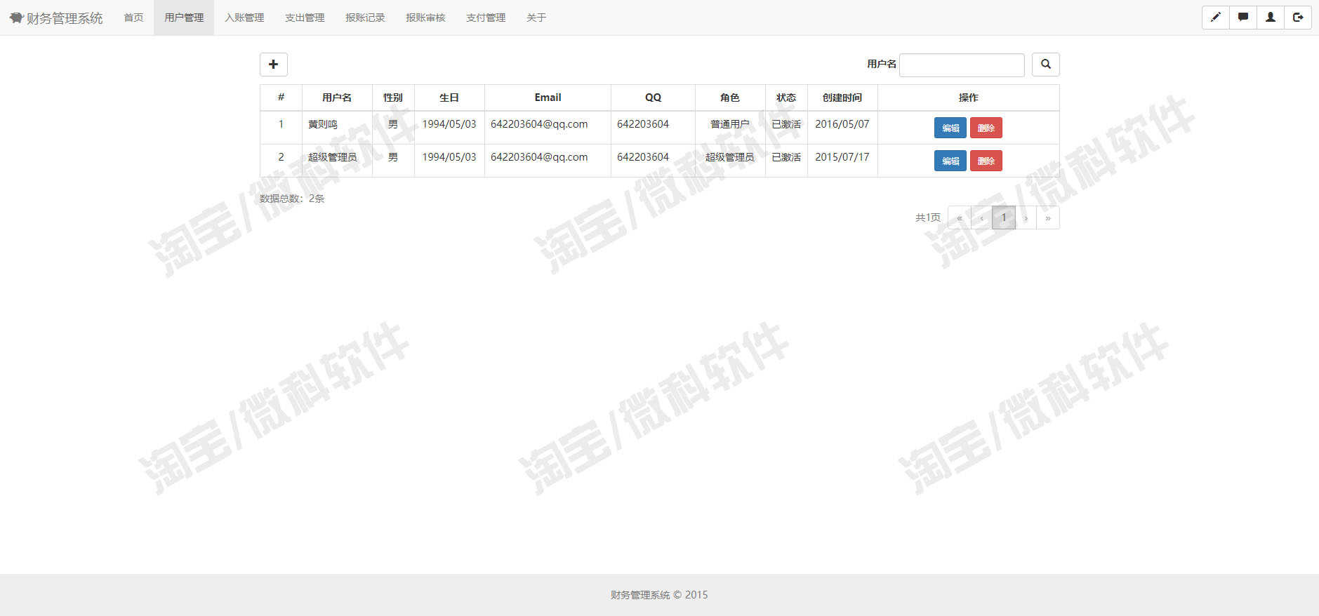
Task: Click the 性别 column header
Action: pos(393,98)
